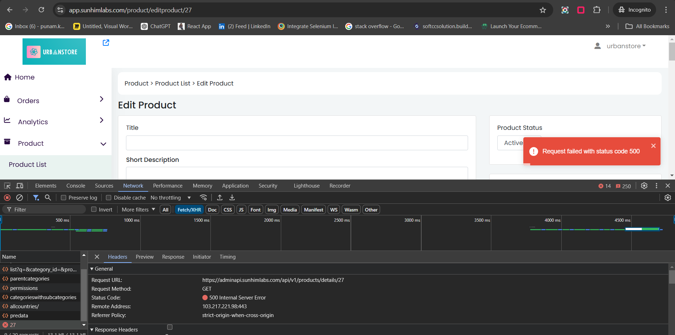The height and width of the screenshot is (335, 675).
Task: Open the Preview tab of the request
Action: click(145, 257)
